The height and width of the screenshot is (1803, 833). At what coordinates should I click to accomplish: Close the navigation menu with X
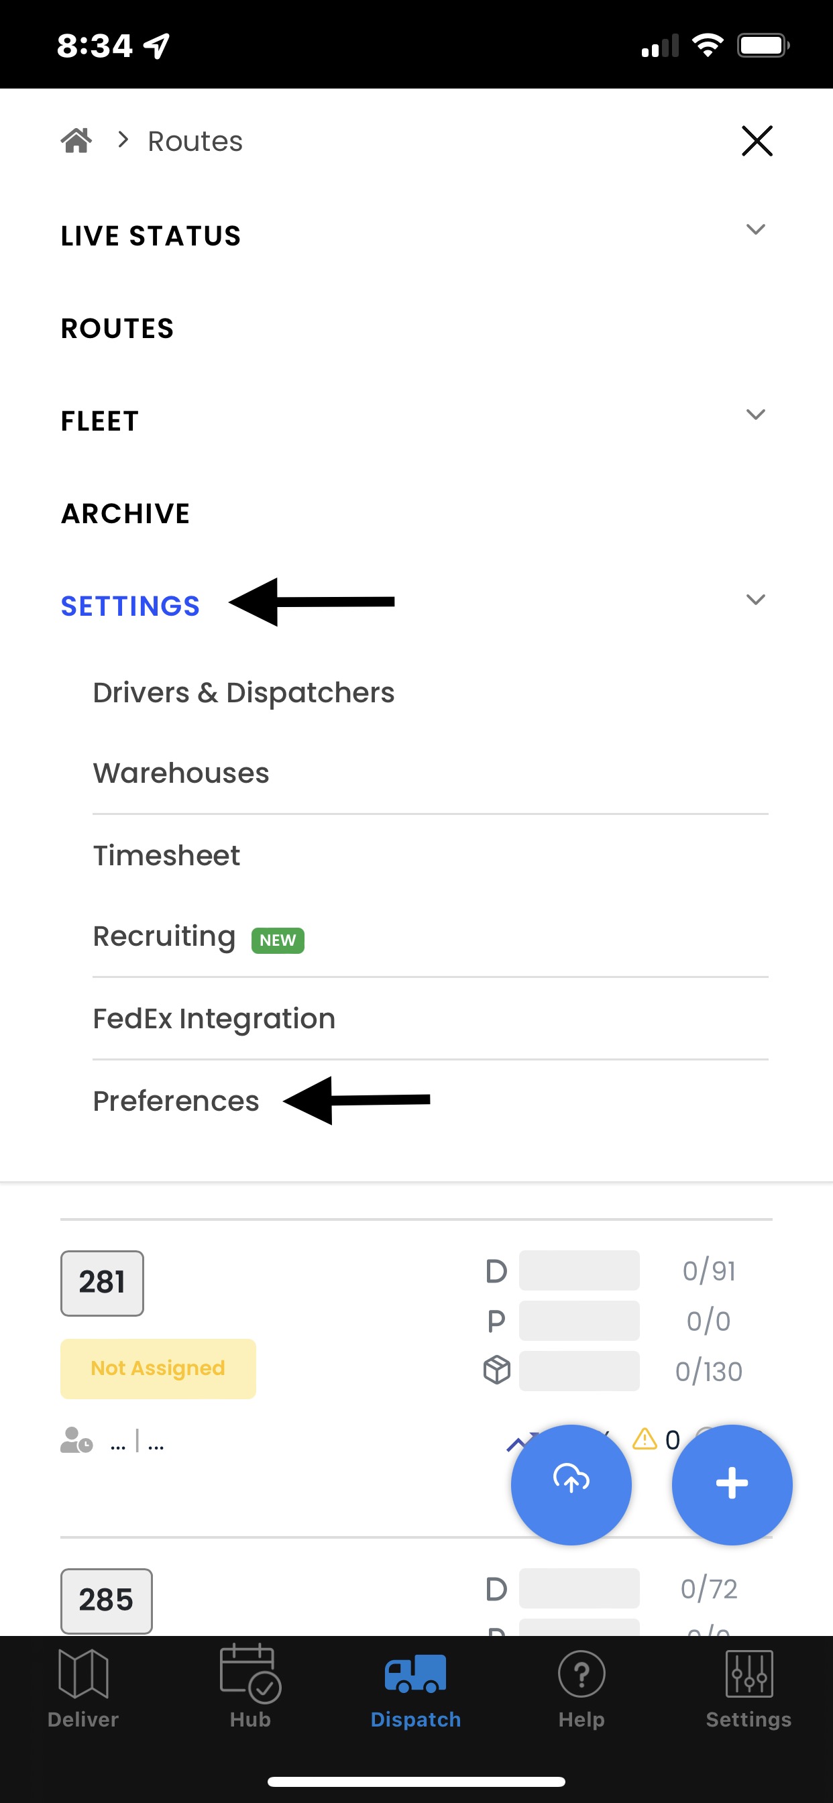[757, 142]
